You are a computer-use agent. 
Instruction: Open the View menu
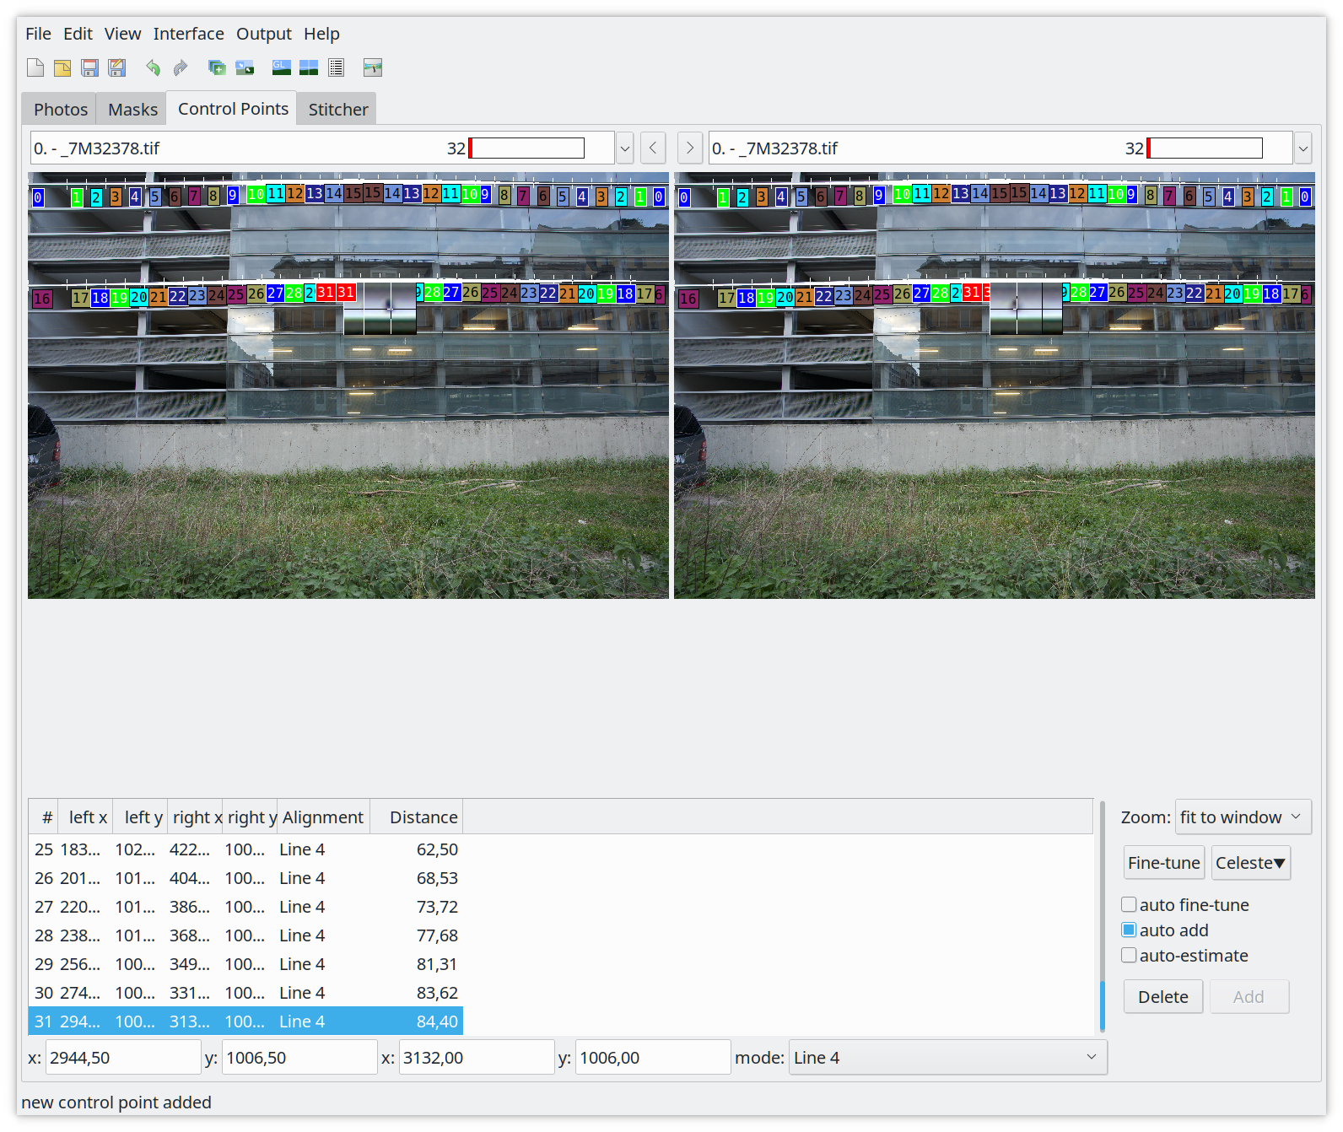[x=122, y=34]
